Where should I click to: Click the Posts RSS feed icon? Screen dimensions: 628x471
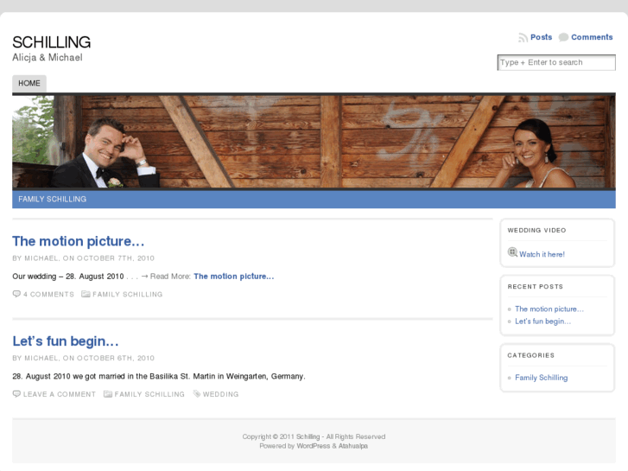coord(523,37)
